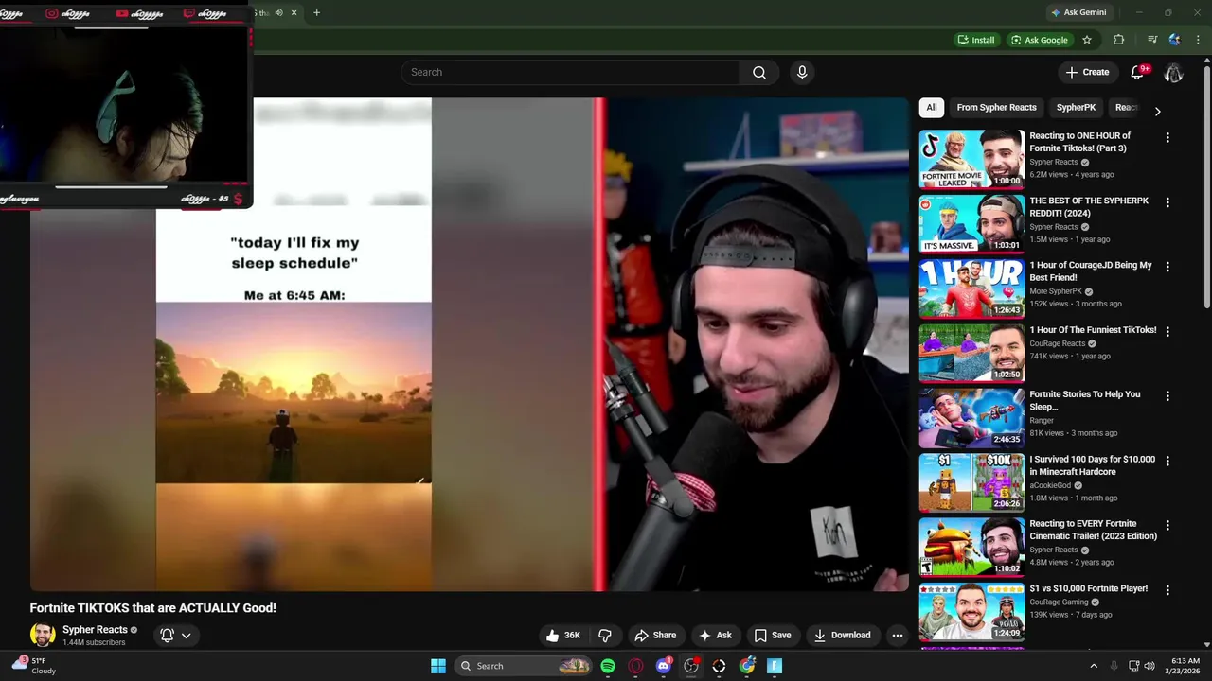
Task: Open a new browser tab with plus
Action: click(x=316, y=12)
